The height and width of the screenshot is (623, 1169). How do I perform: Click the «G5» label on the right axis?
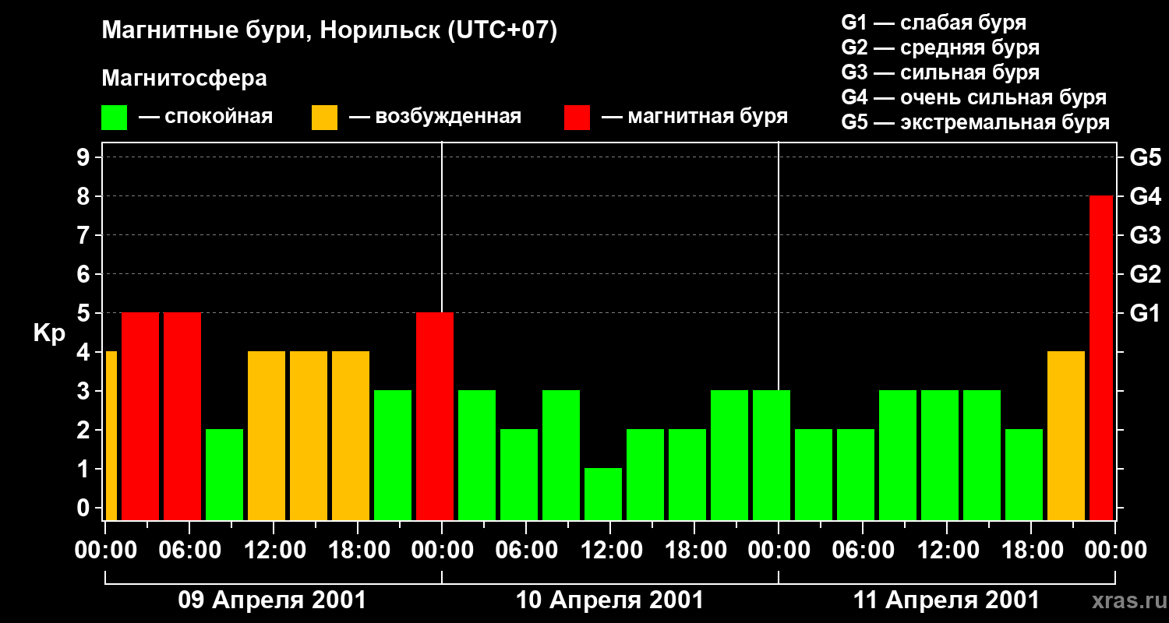click(1145, 158)
